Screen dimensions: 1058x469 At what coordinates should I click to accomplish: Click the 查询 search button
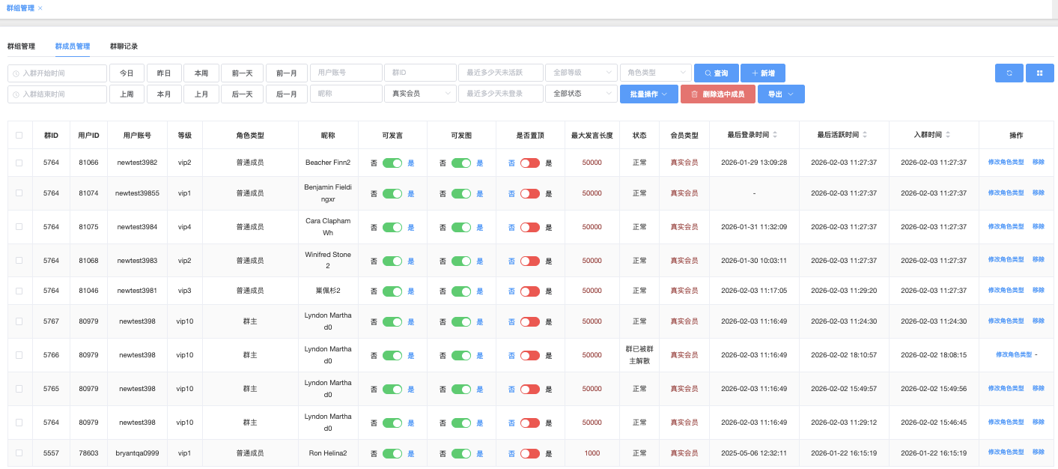click(x=716, y=73)
